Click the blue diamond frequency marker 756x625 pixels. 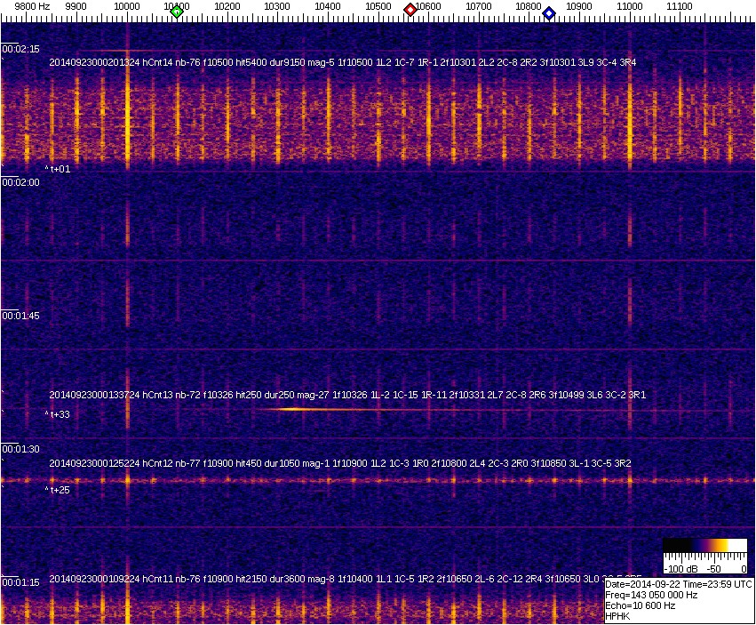tap(549, 13)
